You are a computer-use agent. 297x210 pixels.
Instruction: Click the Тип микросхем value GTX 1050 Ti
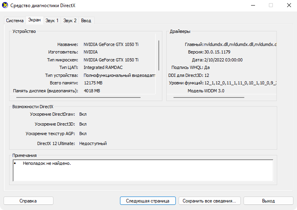tap(111, 60)
